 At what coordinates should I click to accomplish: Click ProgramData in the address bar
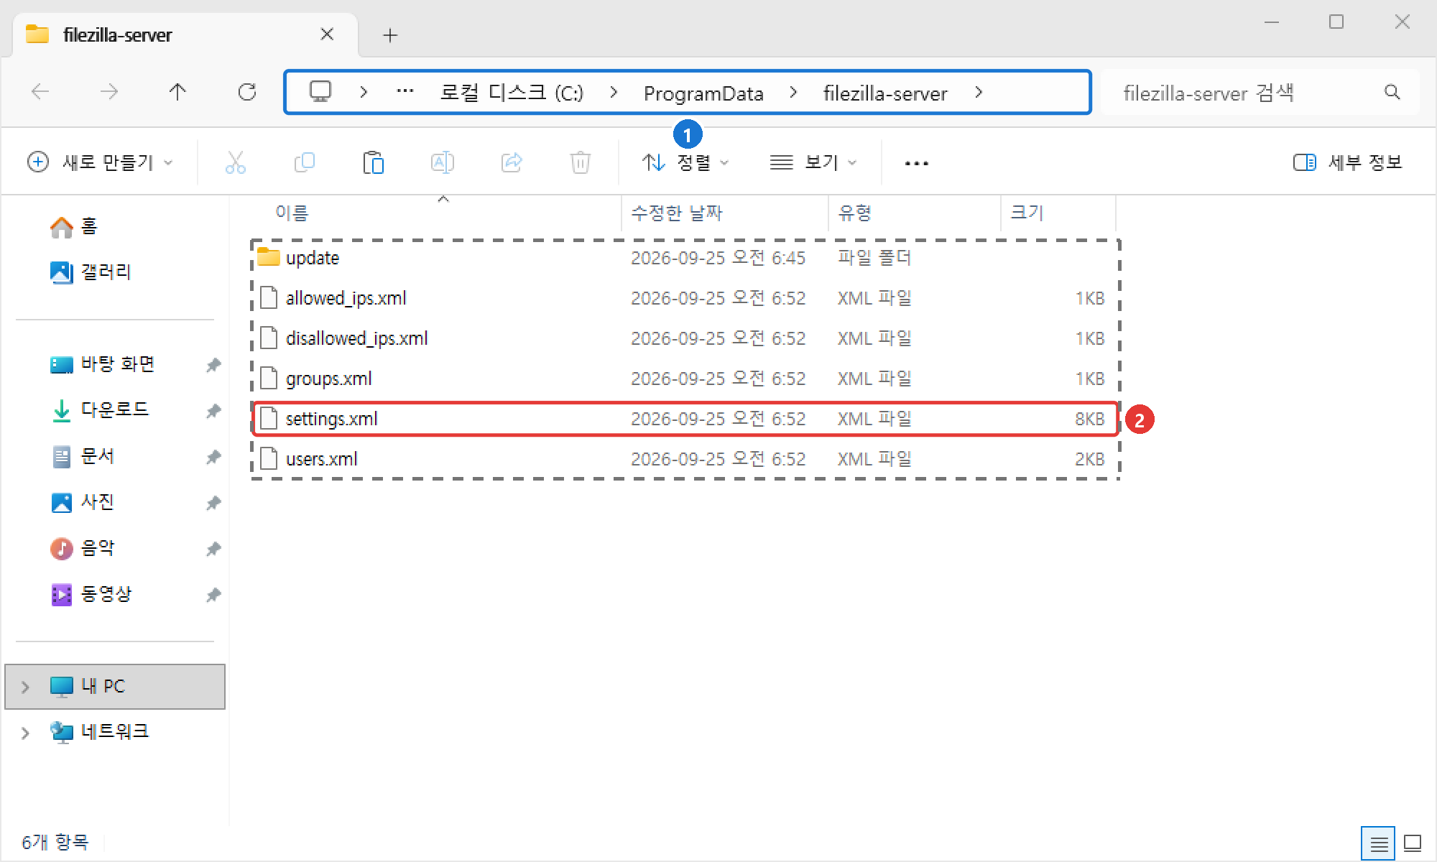(x=703, y=93)
